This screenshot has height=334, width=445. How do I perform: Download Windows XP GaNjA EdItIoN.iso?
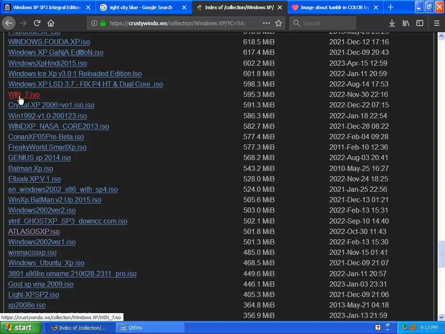coord(56,53)
